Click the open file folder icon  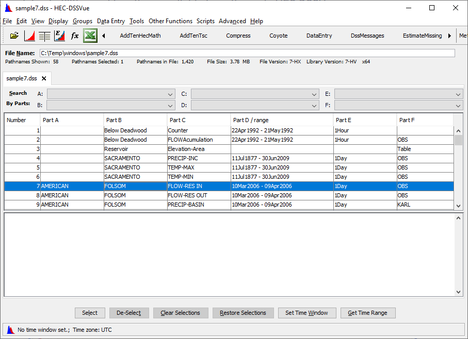[x=14, y=36]
